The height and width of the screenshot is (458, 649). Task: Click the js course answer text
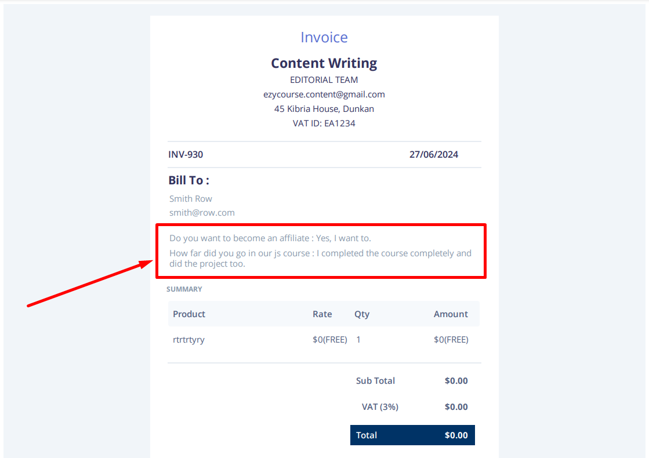[320, 258]
